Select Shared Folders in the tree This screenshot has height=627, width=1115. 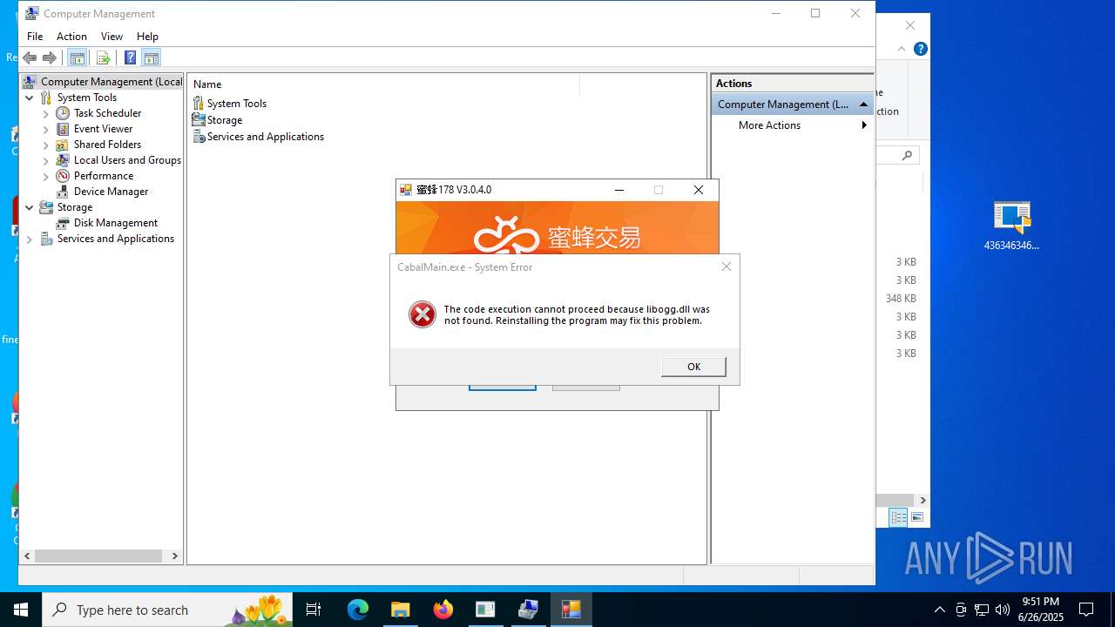coord(107,145)
